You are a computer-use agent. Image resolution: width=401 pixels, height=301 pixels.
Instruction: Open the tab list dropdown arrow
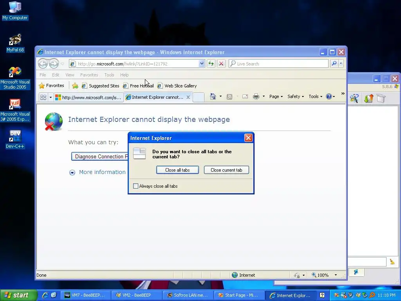click(51, 98)
